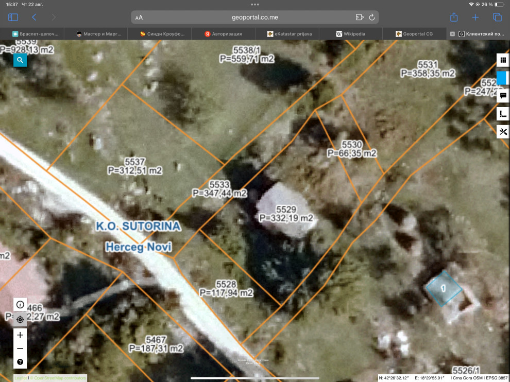Open the grid layers panel
510x382 pixels.
[503, 60]
